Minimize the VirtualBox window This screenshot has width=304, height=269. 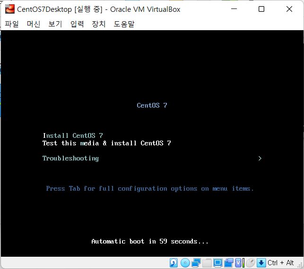(234, 9)
